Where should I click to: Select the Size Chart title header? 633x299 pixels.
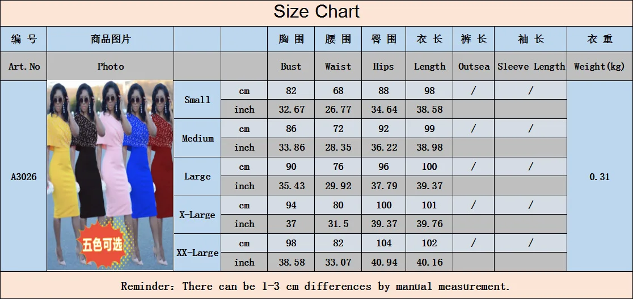click(x=317, y=11)
